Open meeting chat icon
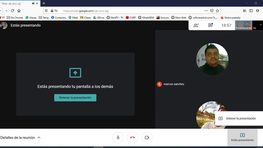263x148 pixels. coord(210,25)
